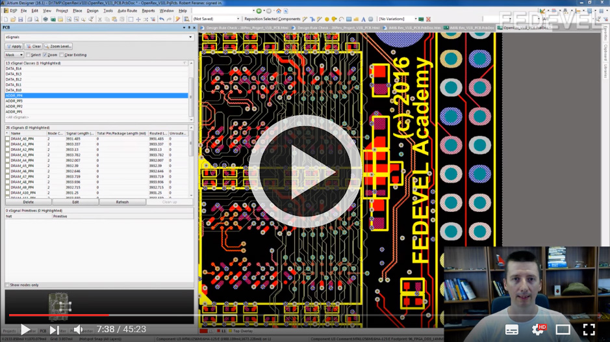
Task: Click the Zoom Level button
Action: point(58,46)
